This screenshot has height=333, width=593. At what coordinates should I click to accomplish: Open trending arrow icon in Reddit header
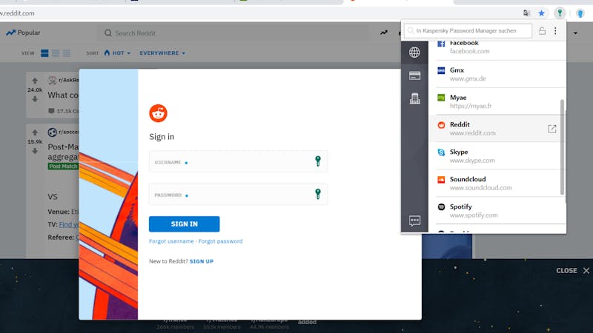(384, 33)
